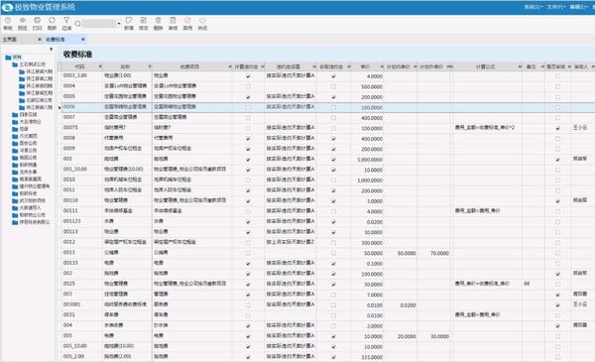Screen dimensions: 595x362
Task: Toggle 是否审核 checkbox in row 00075
Action: pos(557,128)
